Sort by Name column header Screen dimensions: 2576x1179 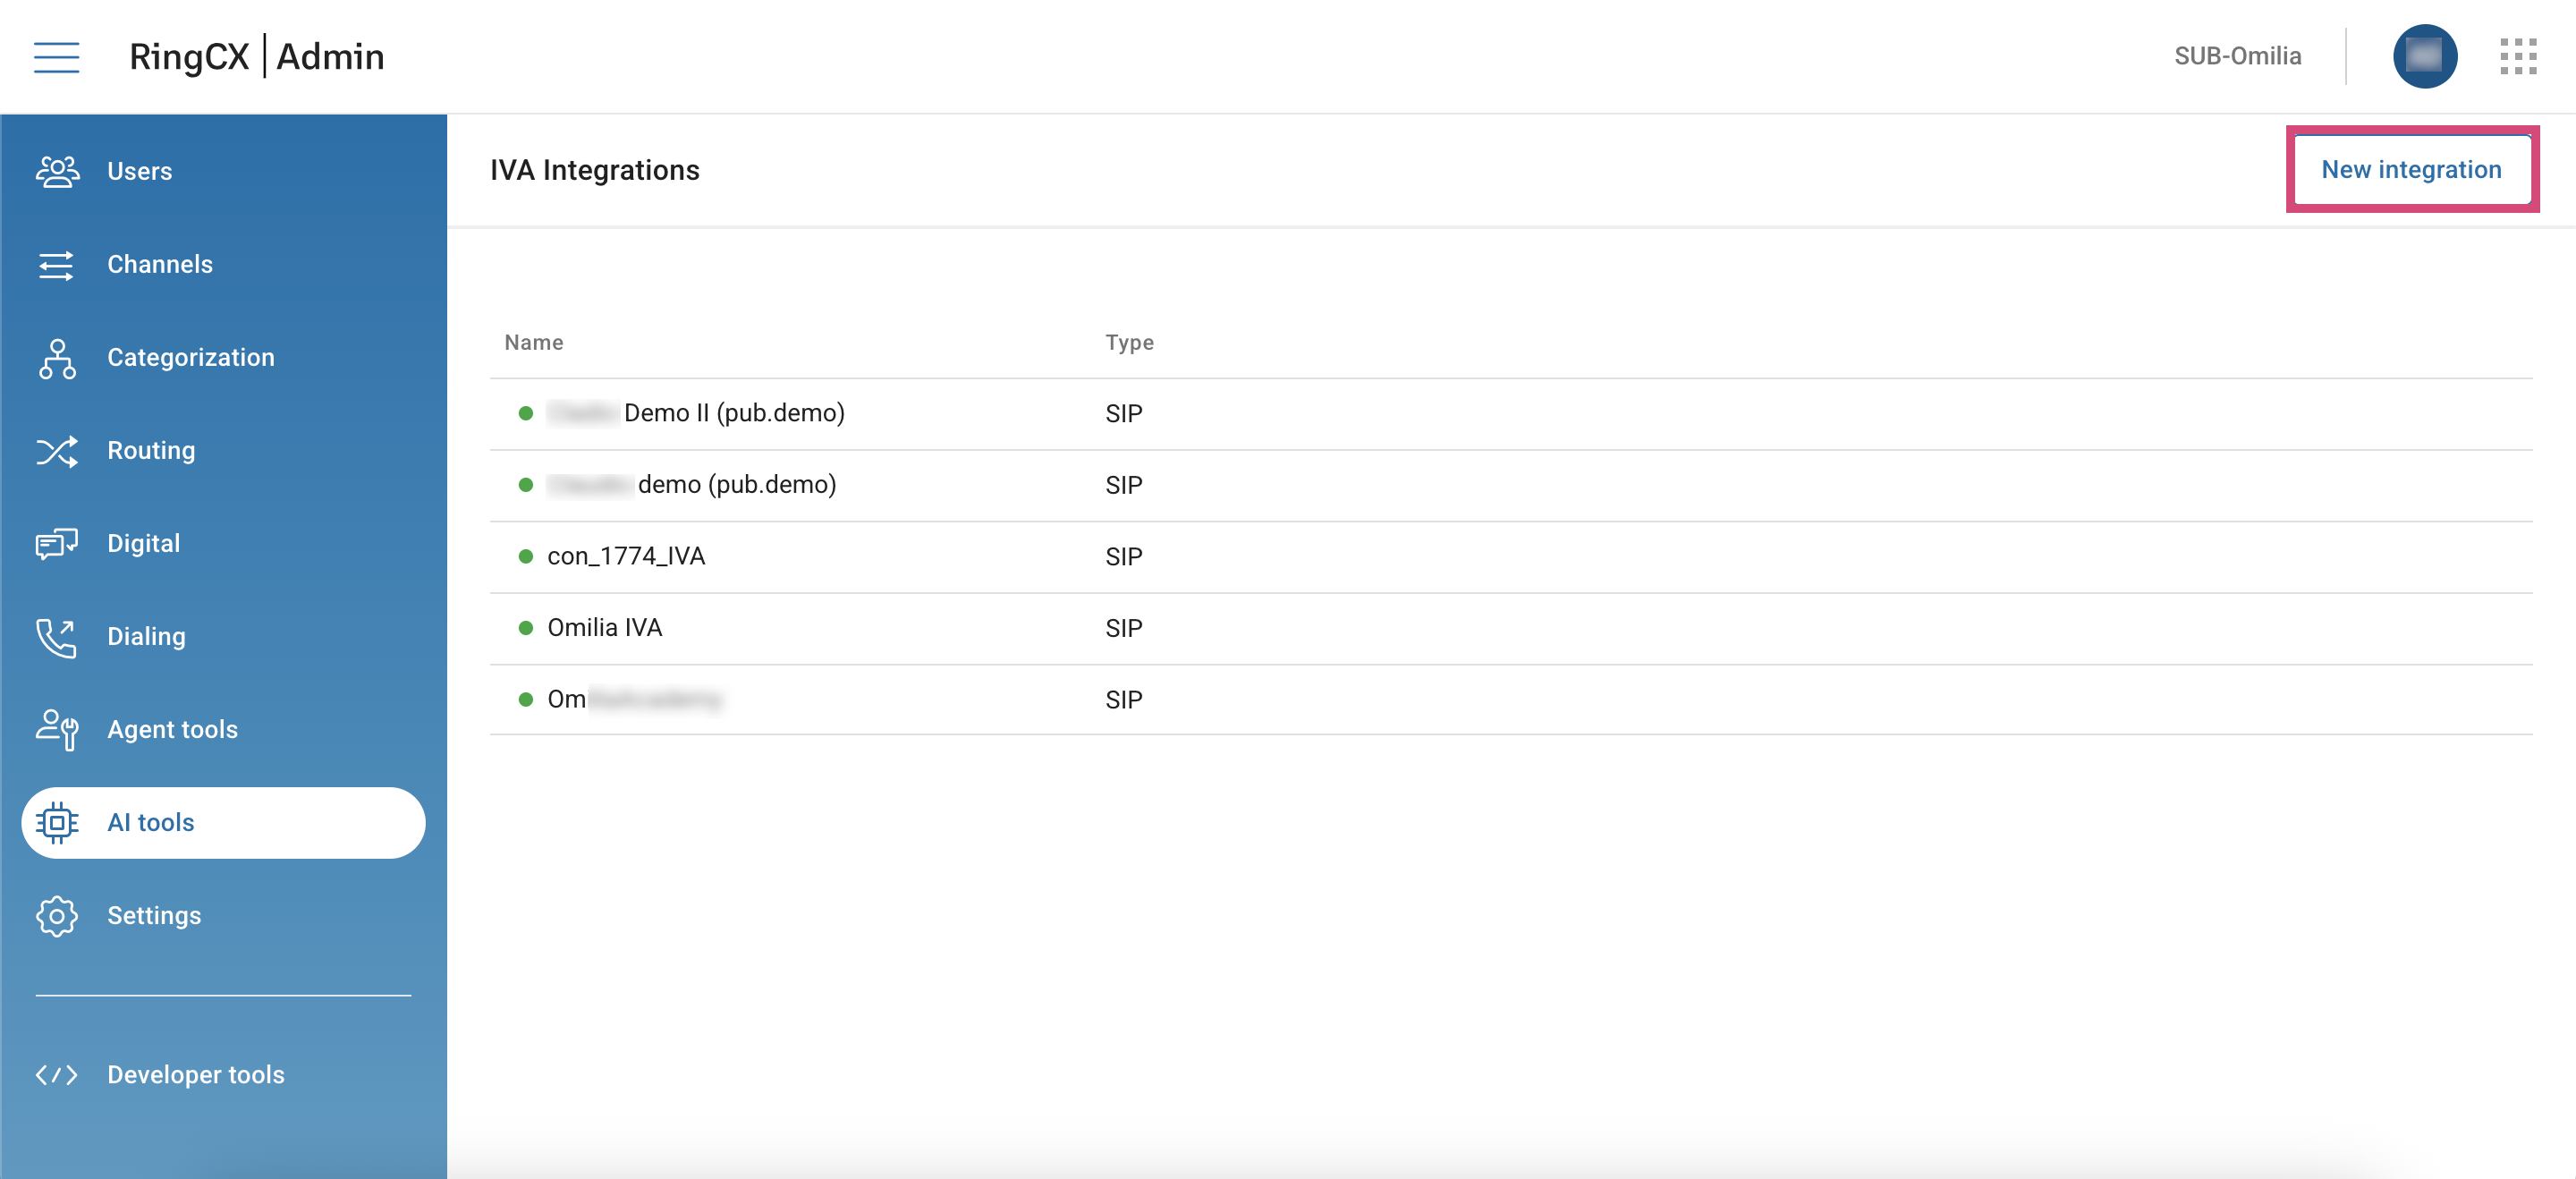click(534, 343)
